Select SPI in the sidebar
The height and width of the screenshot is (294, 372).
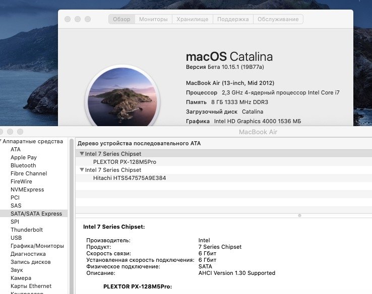[x=15, y=222]
